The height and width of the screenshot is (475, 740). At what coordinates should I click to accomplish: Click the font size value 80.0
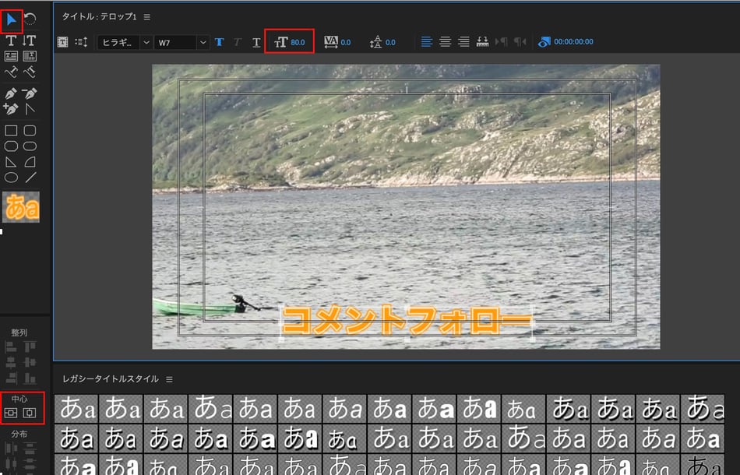[x=298, y=42]
